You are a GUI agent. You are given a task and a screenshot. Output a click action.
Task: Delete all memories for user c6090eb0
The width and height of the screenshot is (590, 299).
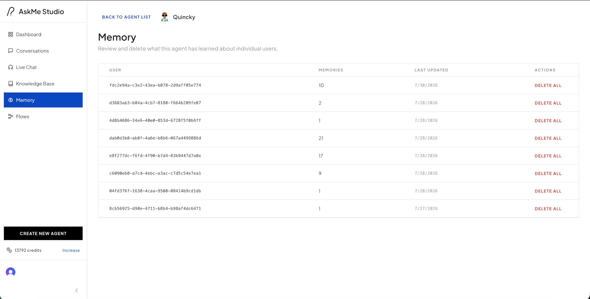coord(548,173)
